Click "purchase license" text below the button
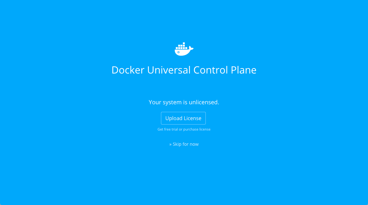 (x=197, y=129)
